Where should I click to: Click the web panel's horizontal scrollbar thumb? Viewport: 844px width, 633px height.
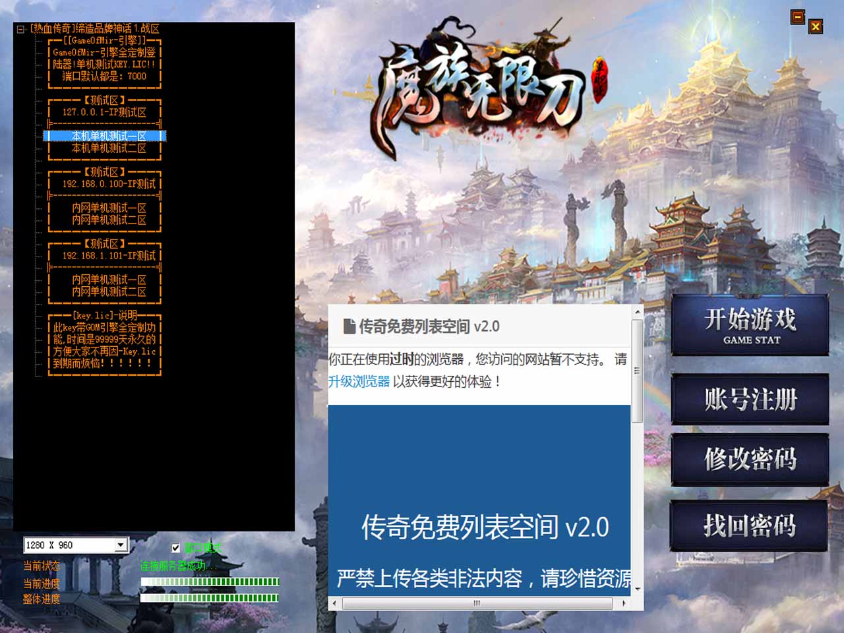pyautogui.click(x=477, y=603)
